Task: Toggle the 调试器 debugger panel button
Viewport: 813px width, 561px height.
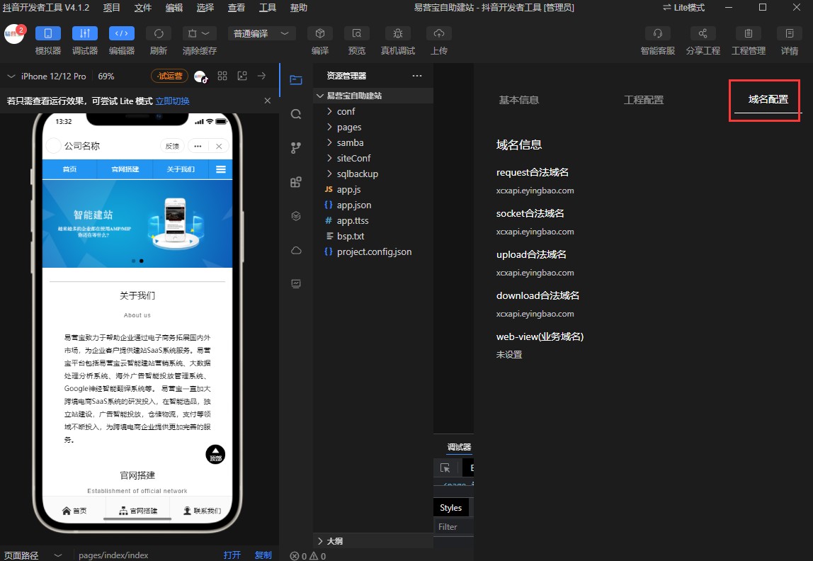Action: [x=85, y=33]
